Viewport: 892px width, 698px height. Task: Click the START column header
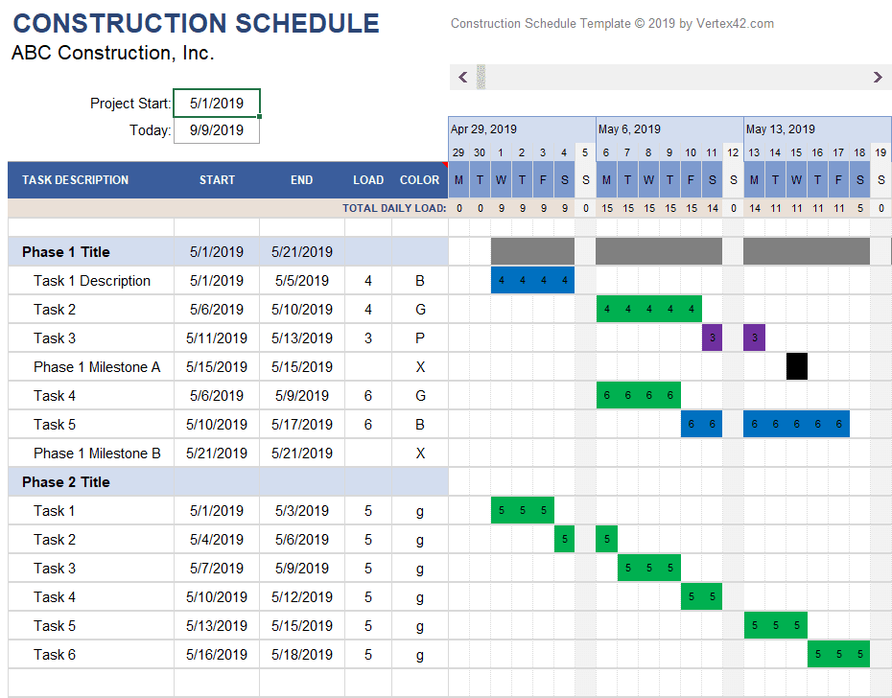point(217,179)
